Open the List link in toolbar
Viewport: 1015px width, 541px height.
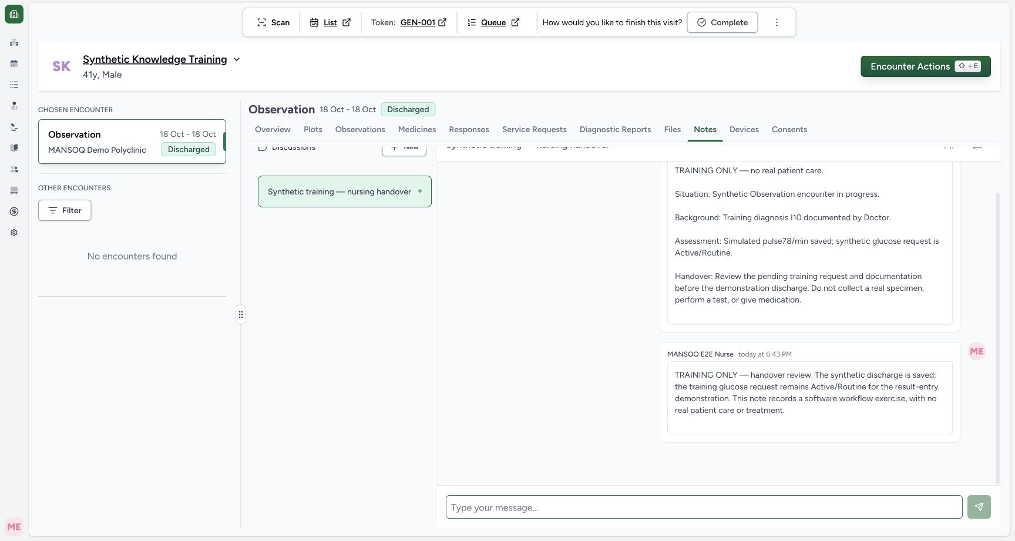(330, 22)
